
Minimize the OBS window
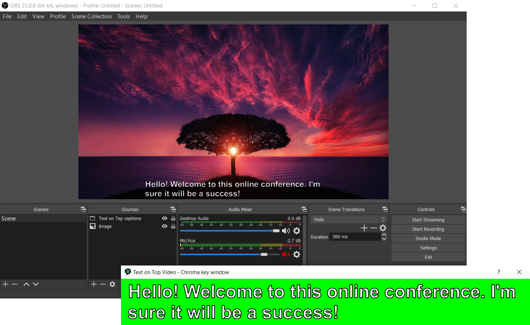(x=414, y=6)
